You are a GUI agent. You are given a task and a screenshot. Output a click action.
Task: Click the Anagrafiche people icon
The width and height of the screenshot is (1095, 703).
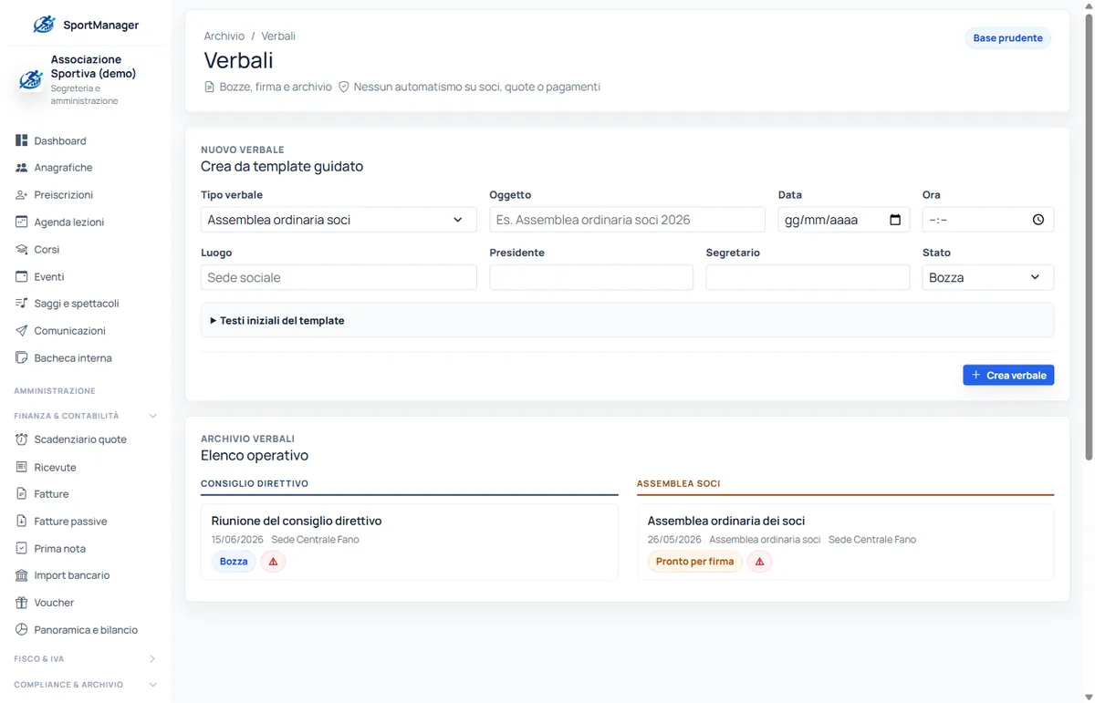(x=22, y=168)
